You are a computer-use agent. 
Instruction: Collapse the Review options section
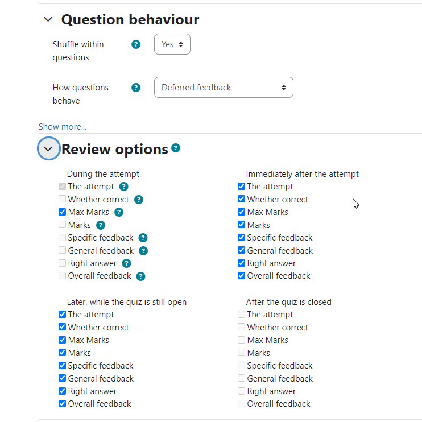pos(48,148)
